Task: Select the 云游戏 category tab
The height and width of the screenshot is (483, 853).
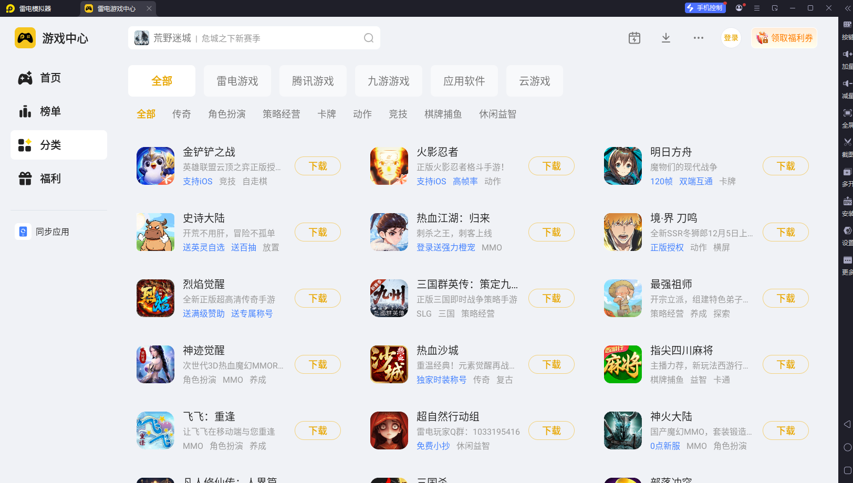Action: coord(535,81)
